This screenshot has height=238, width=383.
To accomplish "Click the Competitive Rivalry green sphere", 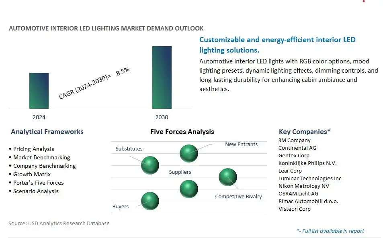I will click(x=227, y=177).
